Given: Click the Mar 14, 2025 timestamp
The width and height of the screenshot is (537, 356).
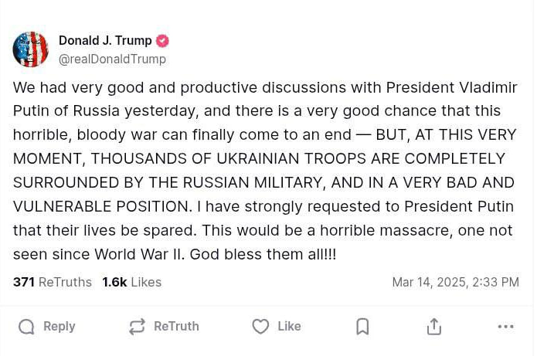Looking at the screenshot, I should point(455,282).
